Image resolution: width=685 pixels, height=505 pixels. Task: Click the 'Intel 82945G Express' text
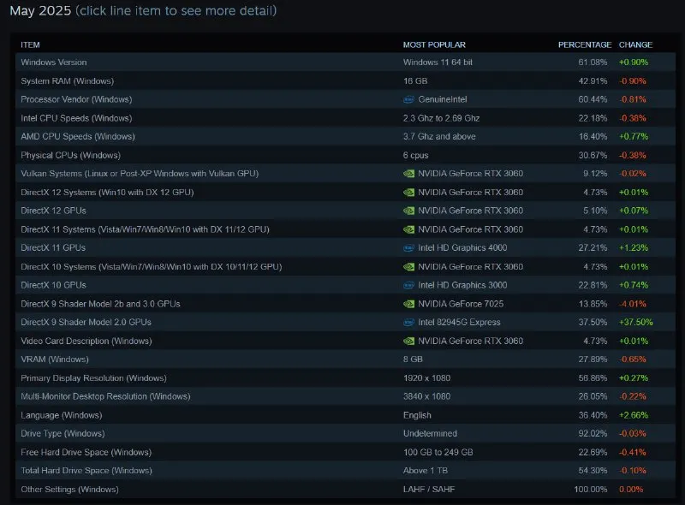459,322
